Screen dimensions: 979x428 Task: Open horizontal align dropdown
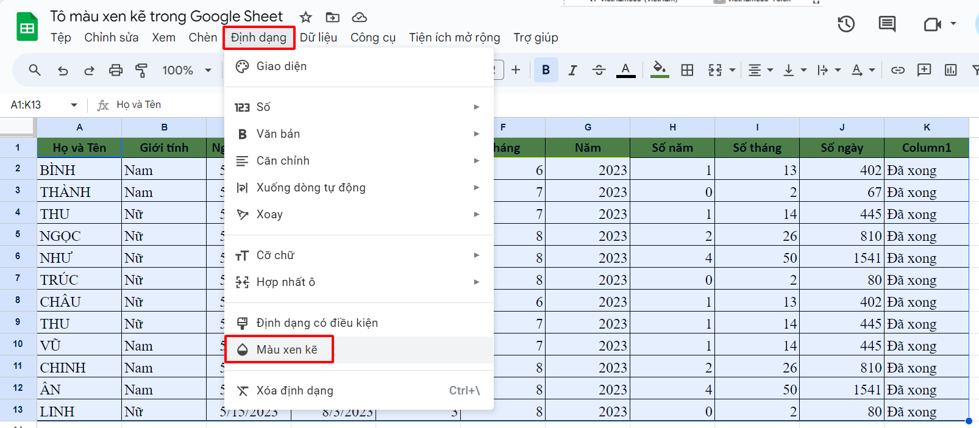(x=760, y=70)
